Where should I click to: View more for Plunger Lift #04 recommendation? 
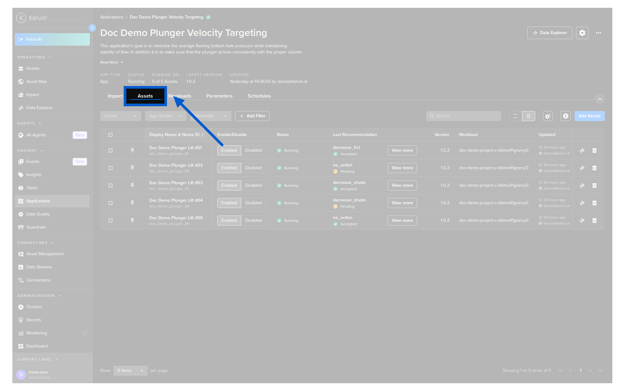tap(402, 203)
